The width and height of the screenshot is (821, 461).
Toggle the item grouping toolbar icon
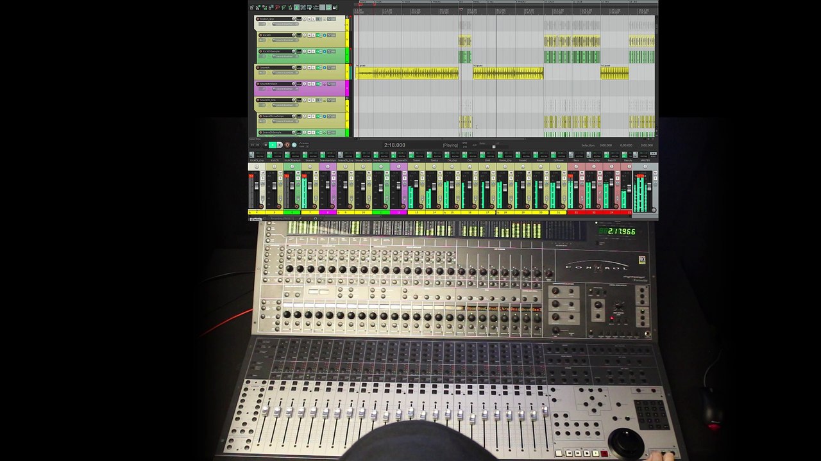(303, 7)
